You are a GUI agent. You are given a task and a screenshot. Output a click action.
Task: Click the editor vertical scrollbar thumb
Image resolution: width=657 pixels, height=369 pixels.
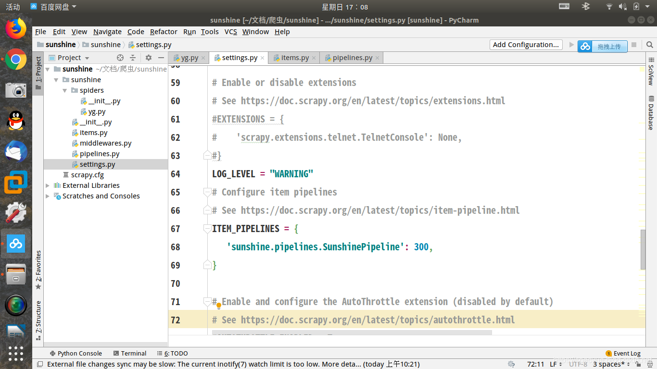643,250
